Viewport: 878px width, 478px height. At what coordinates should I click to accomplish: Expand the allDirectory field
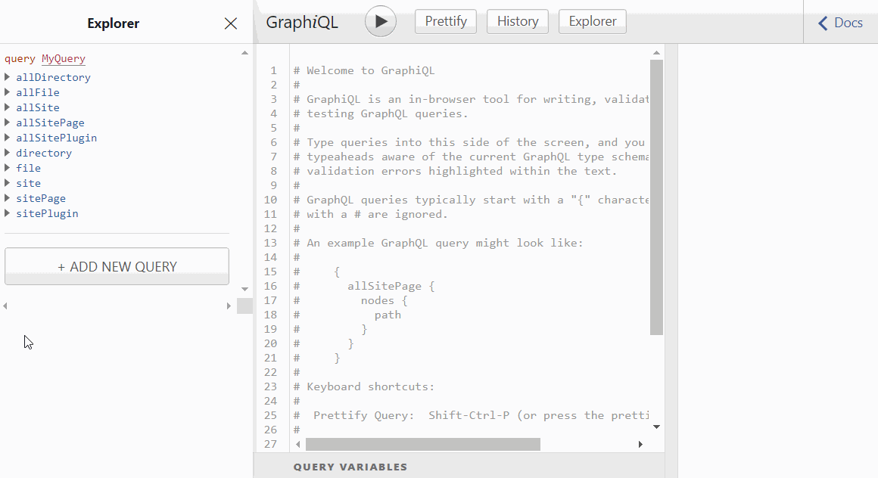pos(8,76)
